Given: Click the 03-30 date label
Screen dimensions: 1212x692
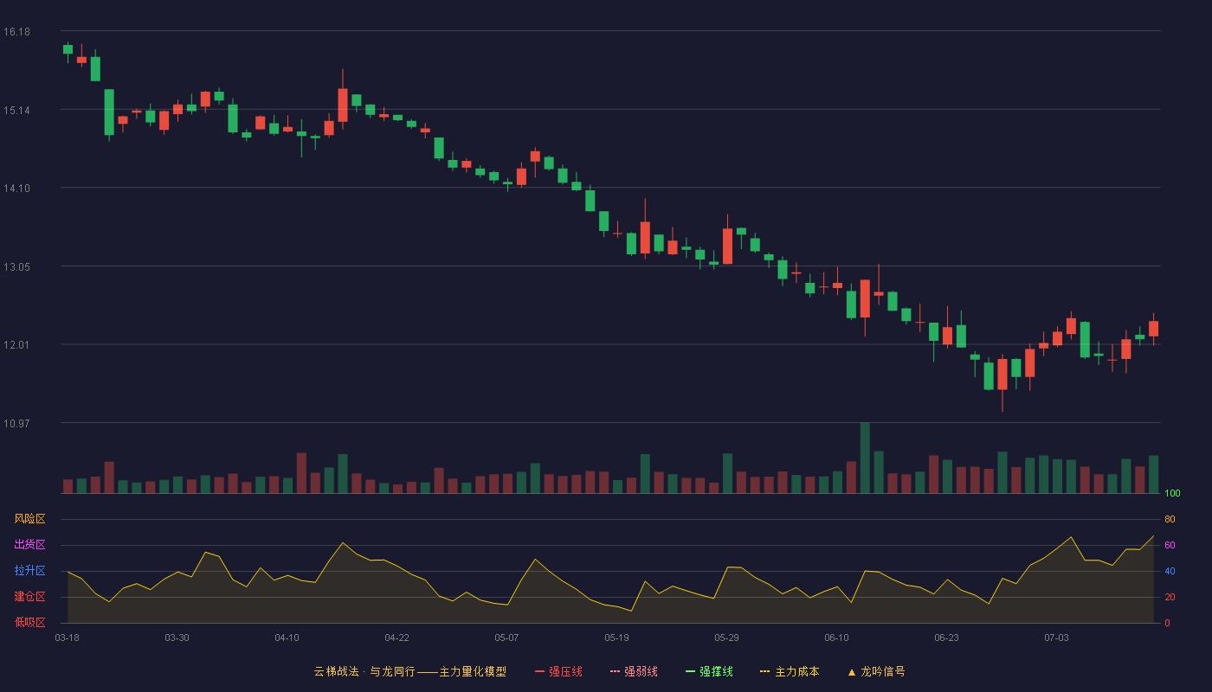Looking at the screenshot, I should [x=177, y=638].
